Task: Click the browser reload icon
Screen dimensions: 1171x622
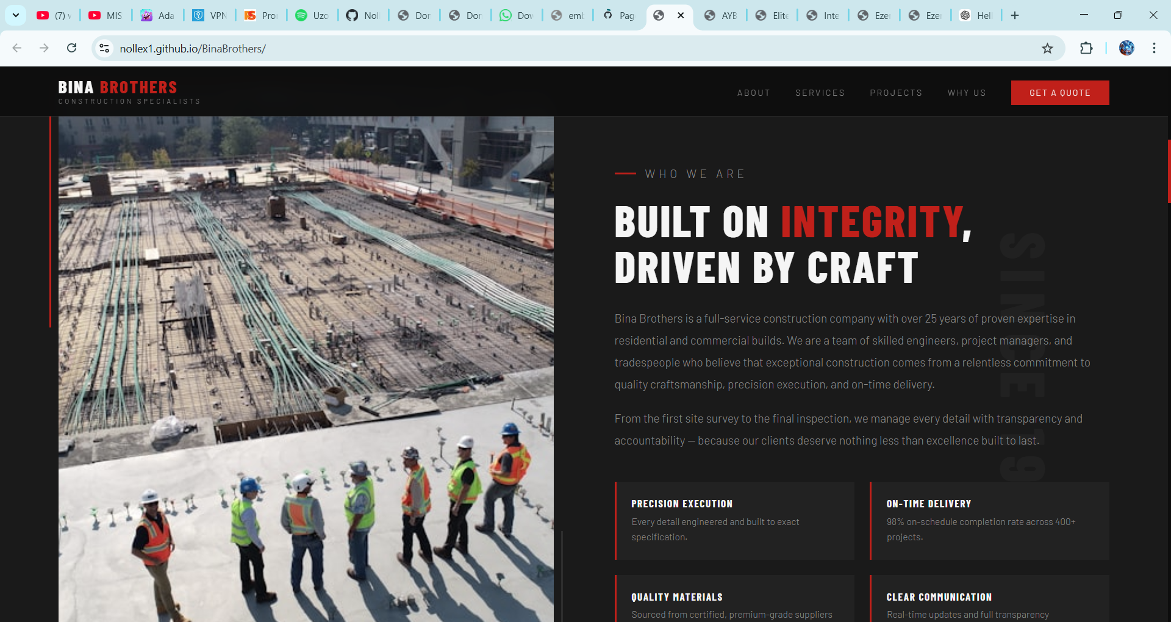Action: (x=71, y=48)
